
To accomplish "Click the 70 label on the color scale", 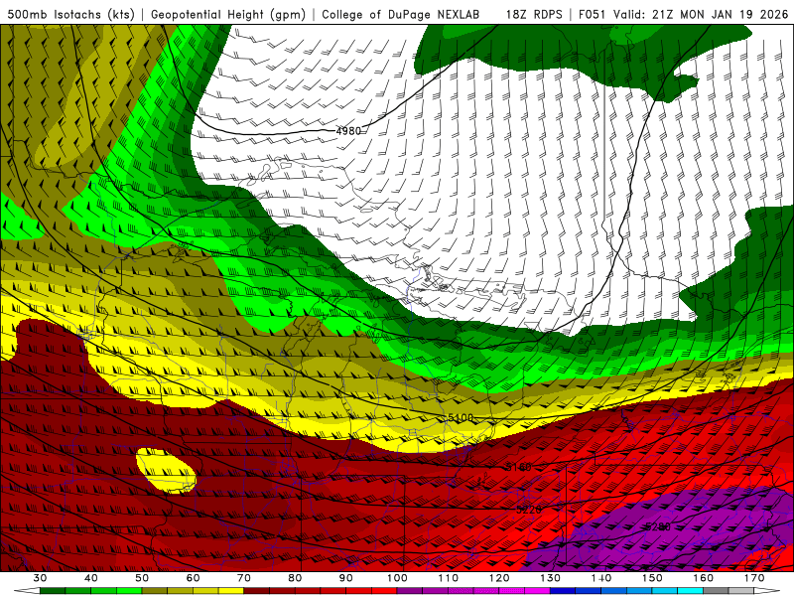I will 244,578.
